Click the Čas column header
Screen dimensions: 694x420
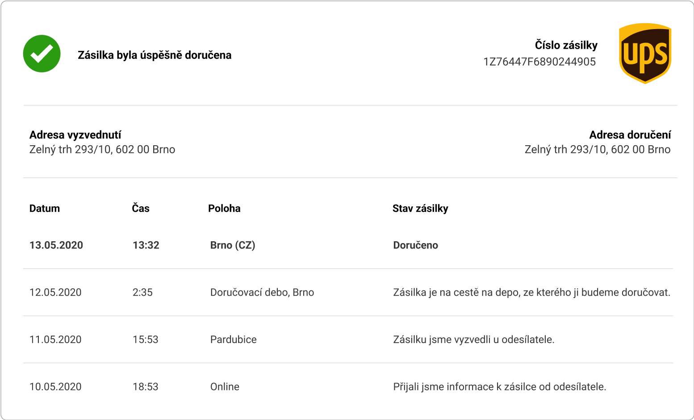point(141,208)
